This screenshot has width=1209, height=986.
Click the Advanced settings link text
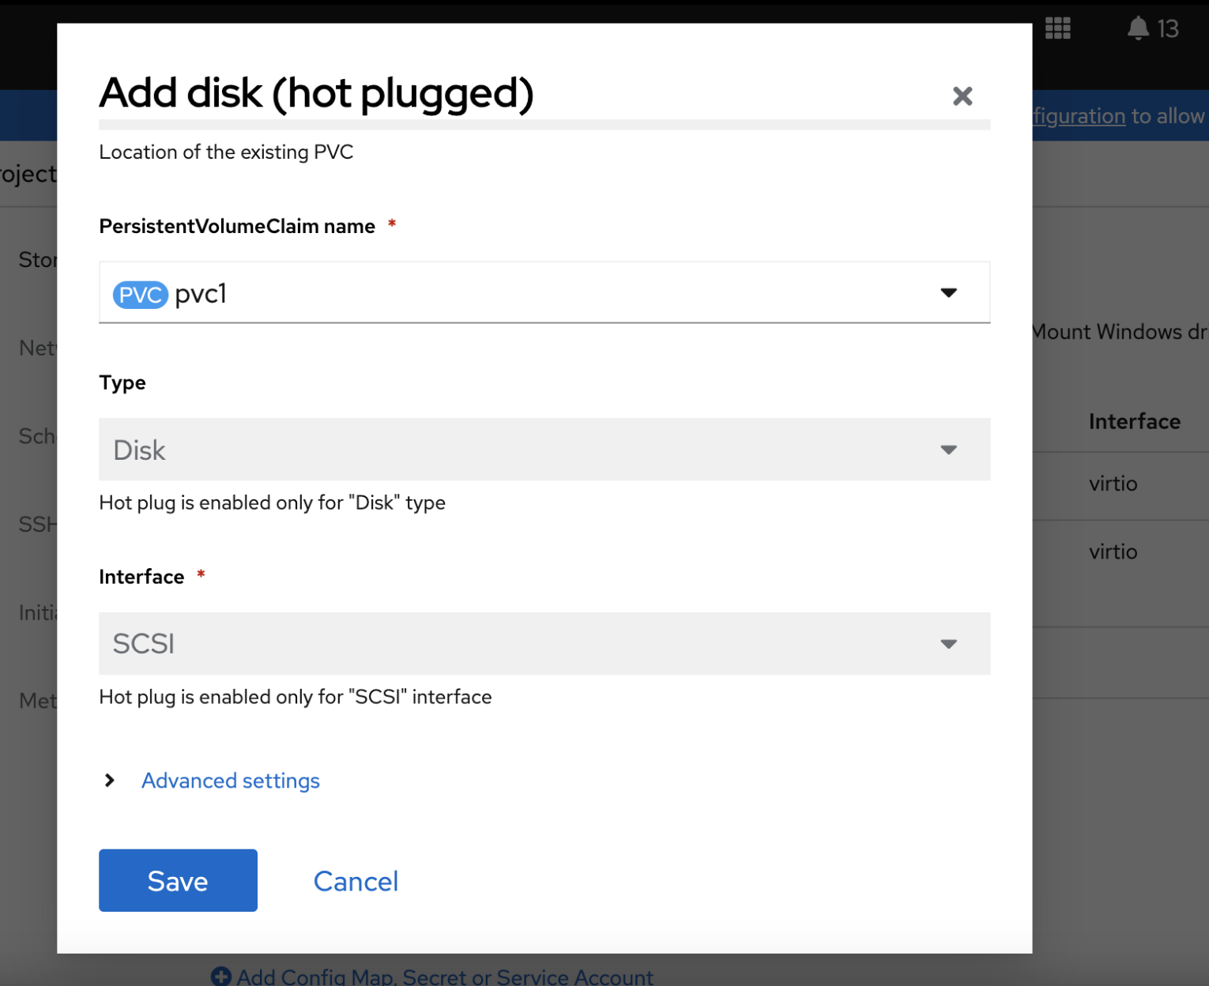[x=231, y=781]
